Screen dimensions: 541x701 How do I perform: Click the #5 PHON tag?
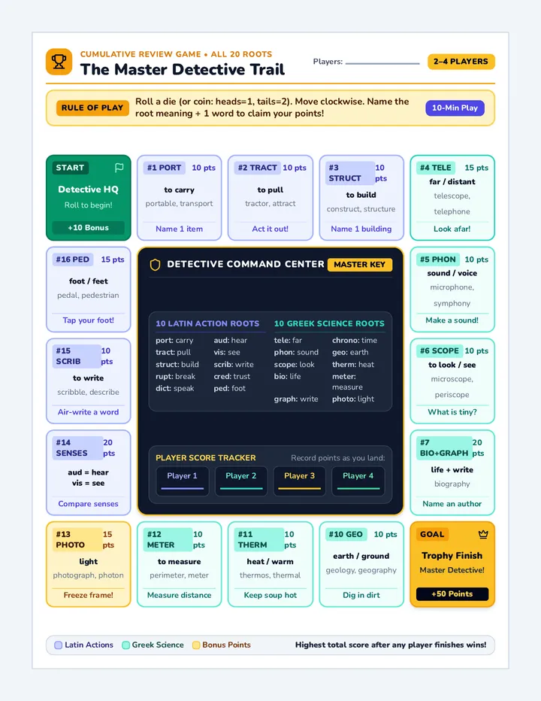(x=438, y=259)
